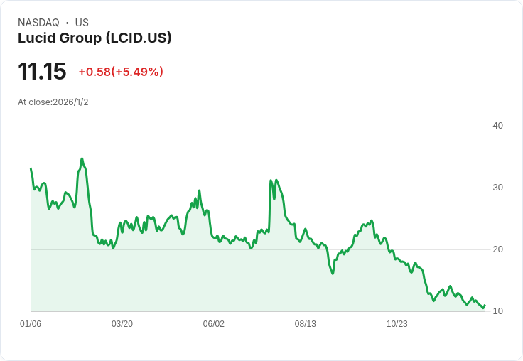Click the 10 price axis label
This screenshot has width=523, height=361.
[x=497, y=311]
